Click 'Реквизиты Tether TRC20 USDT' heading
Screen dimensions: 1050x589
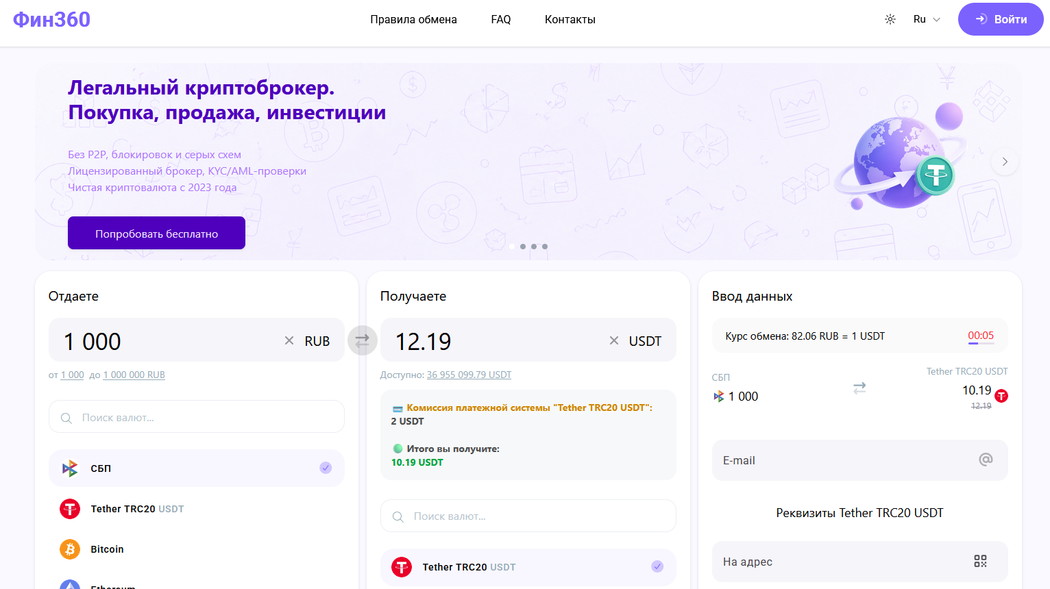click(860, 513)
